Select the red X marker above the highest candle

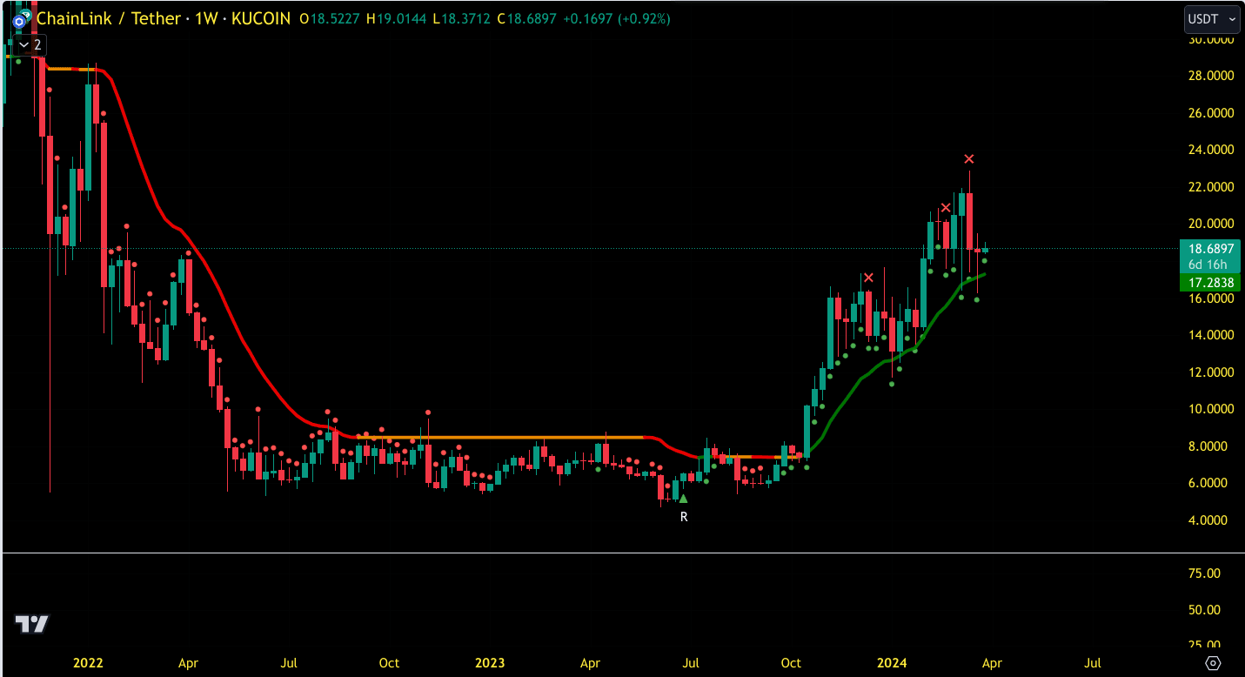(x=969, y=158)
